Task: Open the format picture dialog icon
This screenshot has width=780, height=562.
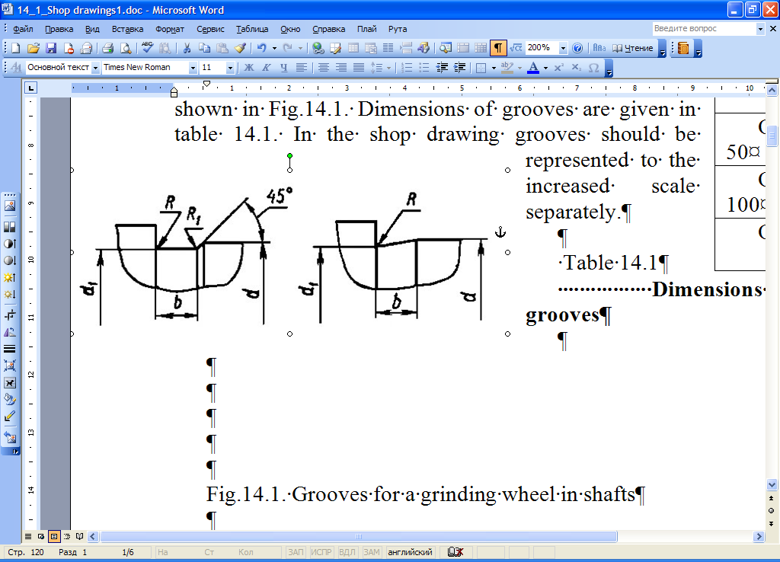Action: [9, 400]
